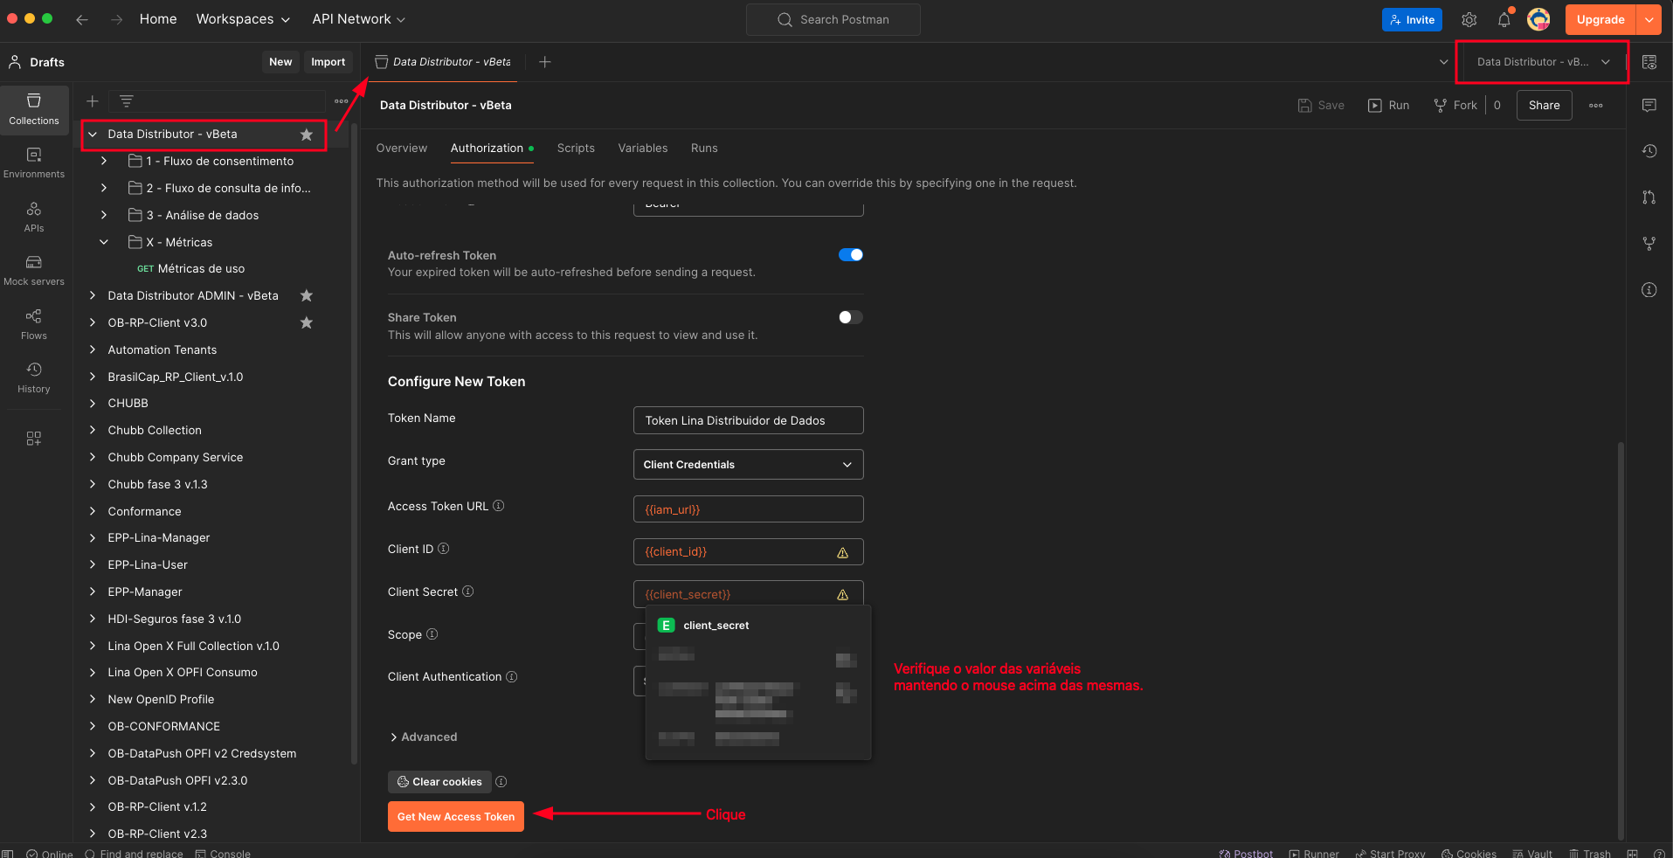The height and width of the screenshot is (858, 1673).
Task: Unstar Data Distributor - vBeta collection
Action: click(307, 135)
